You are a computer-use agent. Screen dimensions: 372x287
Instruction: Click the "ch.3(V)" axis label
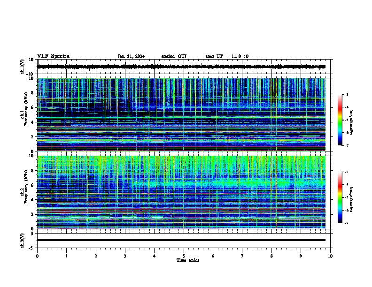tap(22, 241)
